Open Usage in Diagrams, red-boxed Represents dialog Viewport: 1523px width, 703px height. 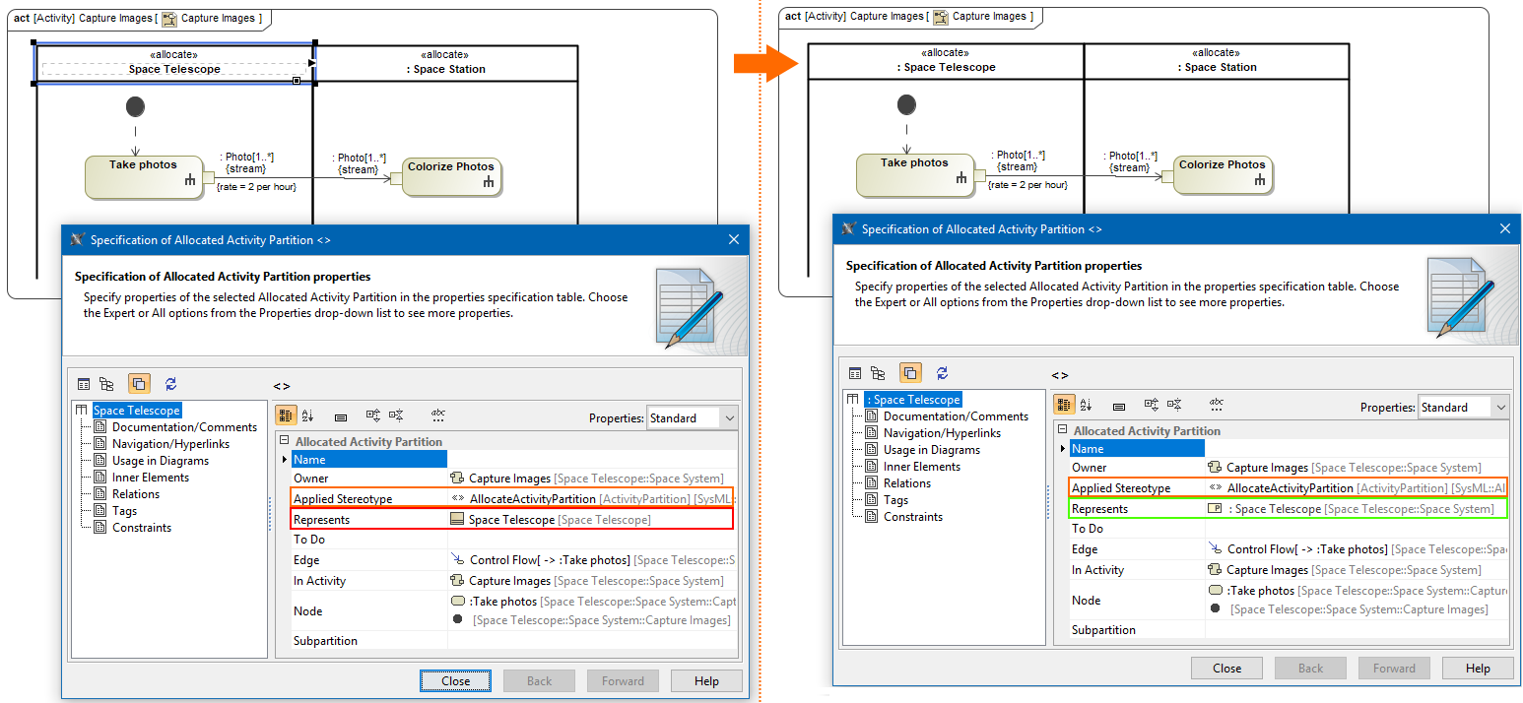tap(161, 461)
